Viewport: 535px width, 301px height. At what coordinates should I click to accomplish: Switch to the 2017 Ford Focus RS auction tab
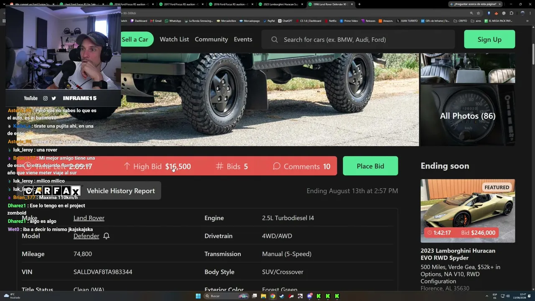181,4
